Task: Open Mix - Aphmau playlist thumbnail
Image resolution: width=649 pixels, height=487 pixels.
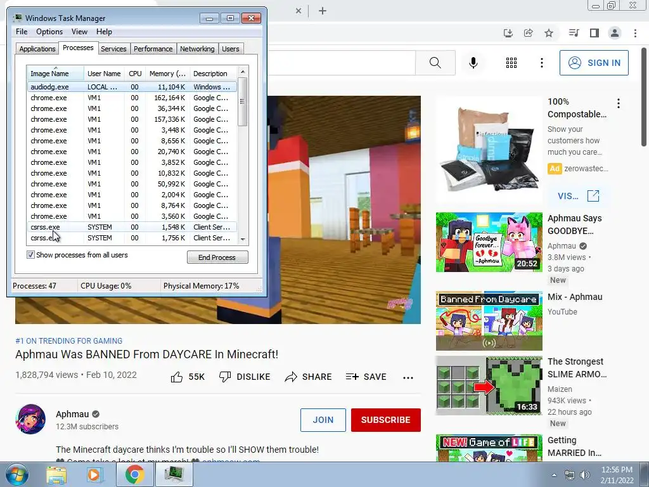Action: [489, 321]
